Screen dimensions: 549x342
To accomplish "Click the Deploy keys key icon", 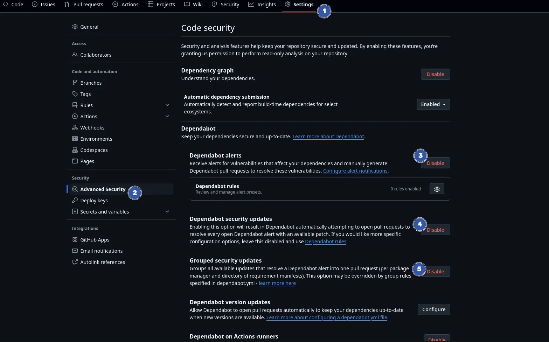I will (75, 201).
